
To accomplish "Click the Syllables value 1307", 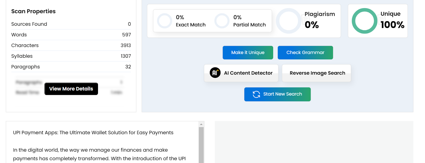I will (126, 56).
